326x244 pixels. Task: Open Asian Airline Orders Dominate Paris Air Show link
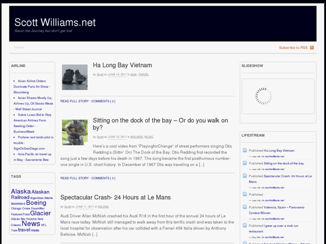(x=31, y=86)
